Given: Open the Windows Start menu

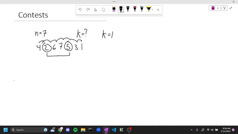Looking at the screenshot, I should (x=6, y=130).
